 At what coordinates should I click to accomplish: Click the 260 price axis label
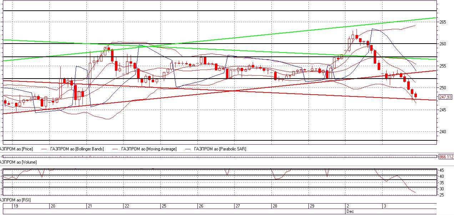click(443, 44)
